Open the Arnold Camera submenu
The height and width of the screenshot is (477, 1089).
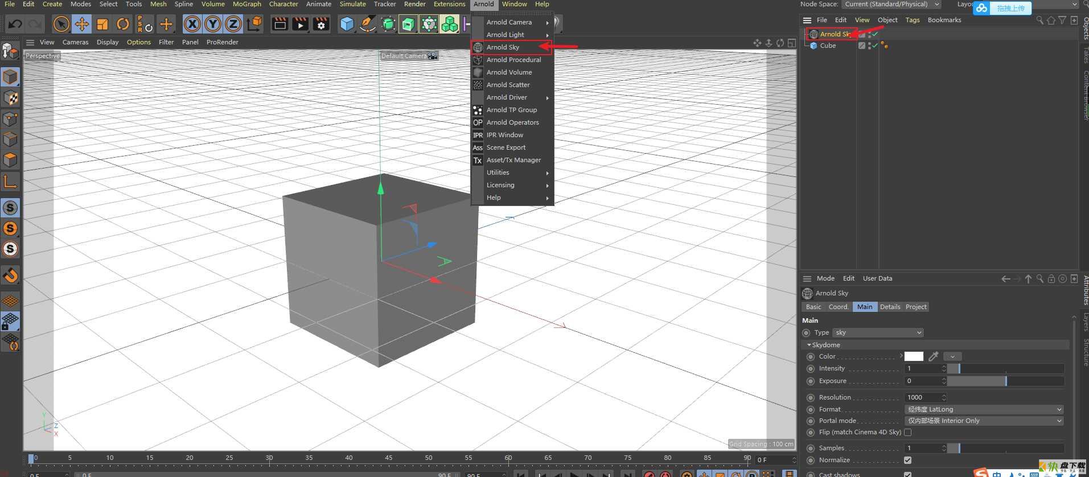511,22
